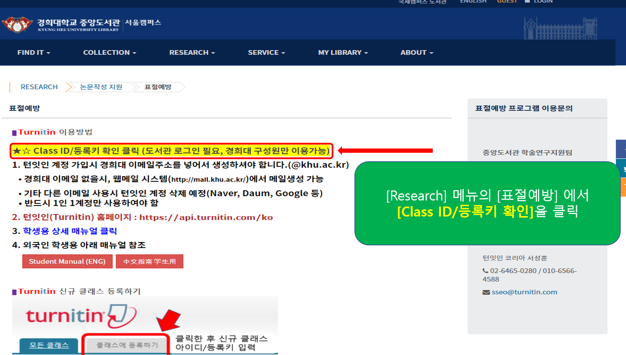Open http://mail.khu.ac.kr/ webmail link

[208, 179]
